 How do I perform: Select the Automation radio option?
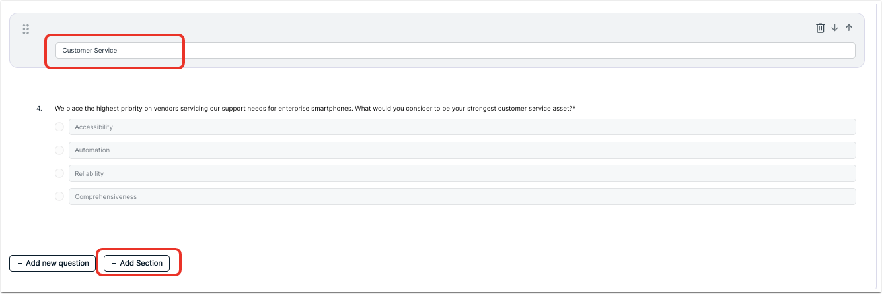click(59, 150)
